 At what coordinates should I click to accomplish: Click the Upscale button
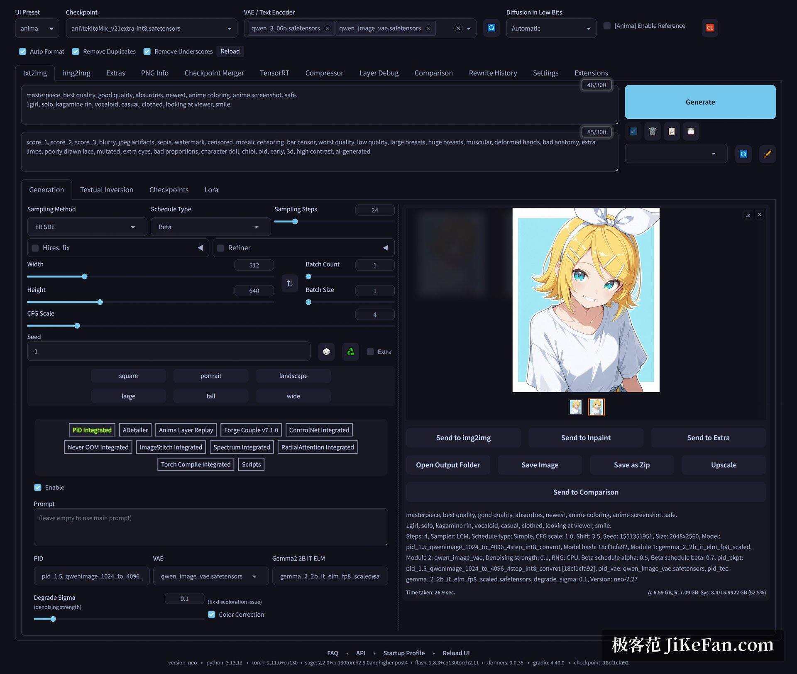pyautogui.click(x=724, y=465)
